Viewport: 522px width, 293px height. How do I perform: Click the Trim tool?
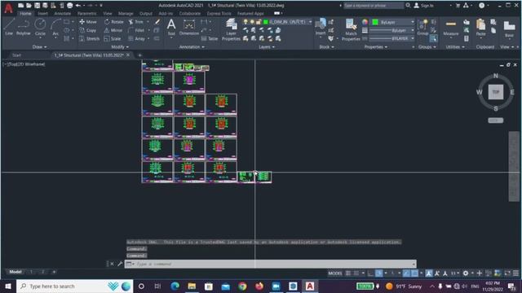coord(136,22)
